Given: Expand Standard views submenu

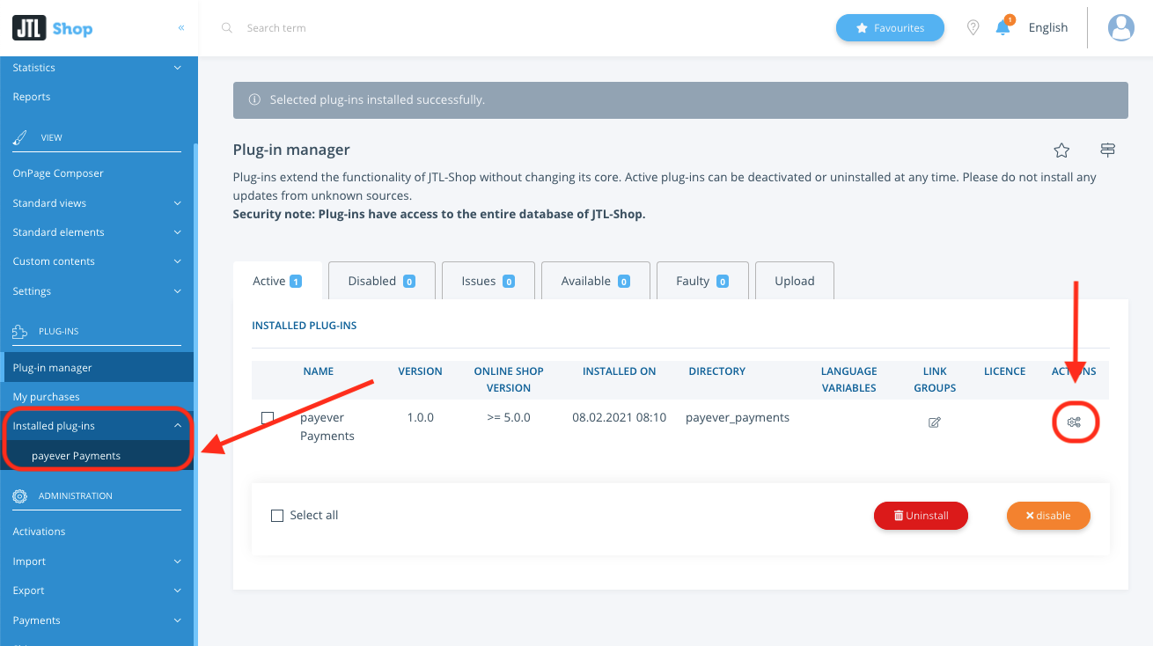Looking at the screenshot, I should click(97, 203).
